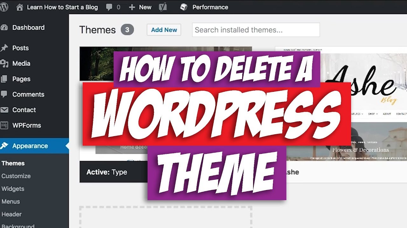Viewport: 407px width, 228px height.
Task: Open the Themes submenu link
Action: point(13,163)
